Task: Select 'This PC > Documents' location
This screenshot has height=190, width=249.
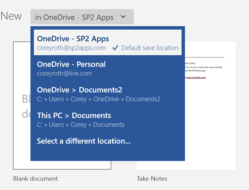Action: (x=108, y=120)
